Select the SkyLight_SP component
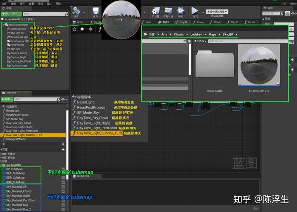Image resolution: width=297 pixels, height=212 pixels. (x=16, y=33)
